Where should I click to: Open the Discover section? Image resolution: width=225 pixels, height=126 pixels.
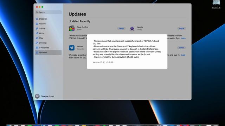[48, 19]
